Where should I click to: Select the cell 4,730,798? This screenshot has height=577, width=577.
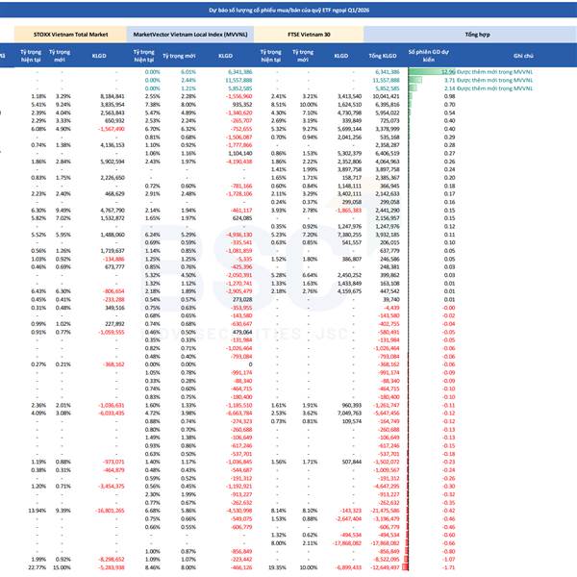pyautogui.click(x=349, y=113)
